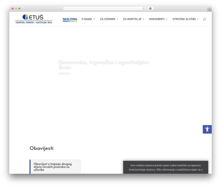Open the Za učenike menu
Image resolution: width=221 pixels, height=187 pixels.
click(107, 19)
